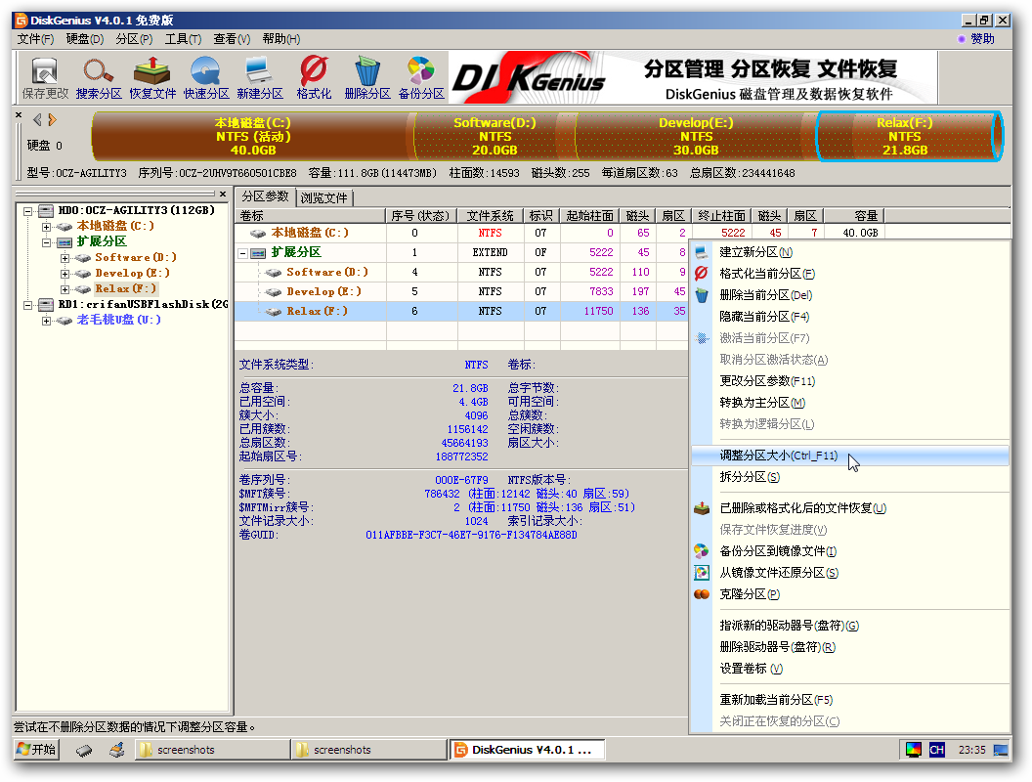
Task: Click the Format (格式化) toolbar icon
Action: (x=314, y=77)
